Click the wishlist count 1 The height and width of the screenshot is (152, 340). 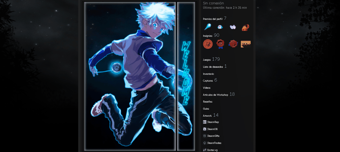pos(226,66)
